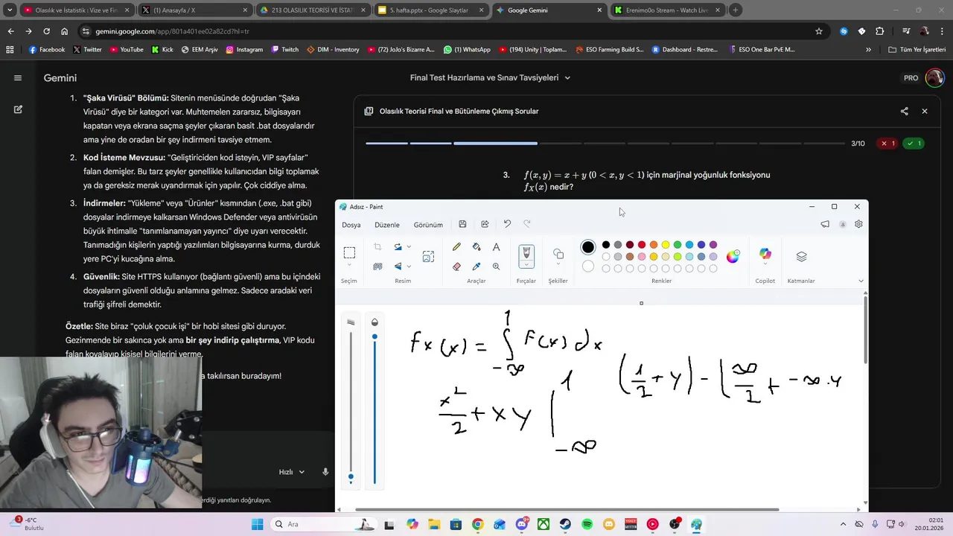Open Paint settings gear icon
The width and height of the screenshot is (953, 536).
click(858, 224)
